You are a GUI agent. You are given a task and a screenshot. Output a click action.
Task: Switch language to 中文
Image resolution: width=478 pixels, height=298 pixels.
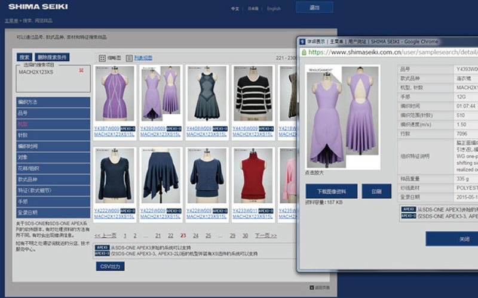pos(235,8)
